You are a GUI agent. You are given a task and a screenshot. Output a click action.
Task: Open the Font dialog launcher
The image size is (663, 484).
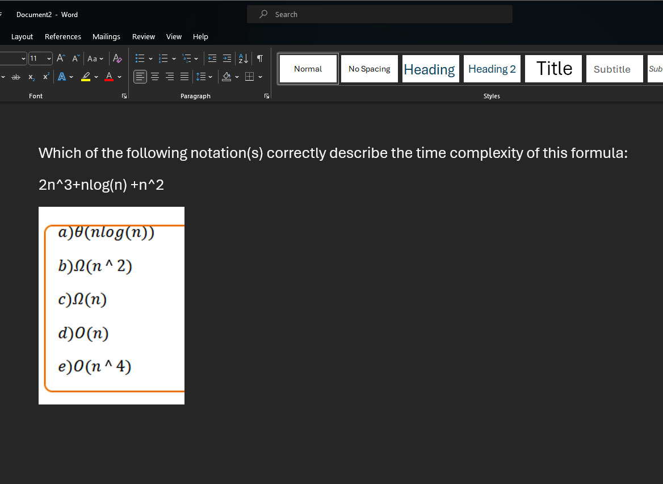(124, 95)
